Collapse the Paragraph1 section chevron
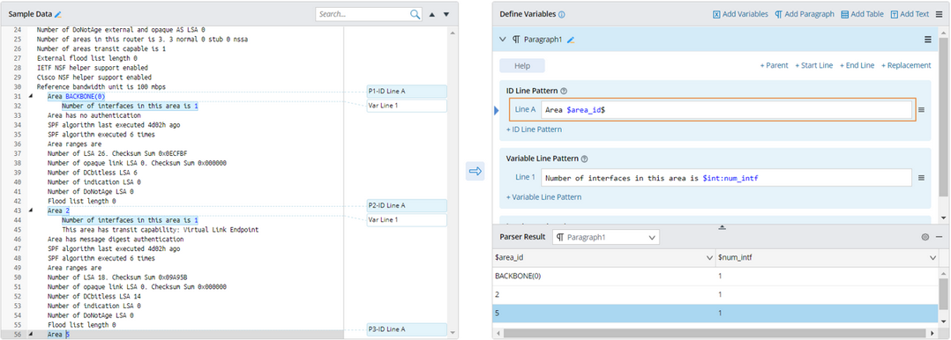Screen dimensions: 951x340 (502, 40)
